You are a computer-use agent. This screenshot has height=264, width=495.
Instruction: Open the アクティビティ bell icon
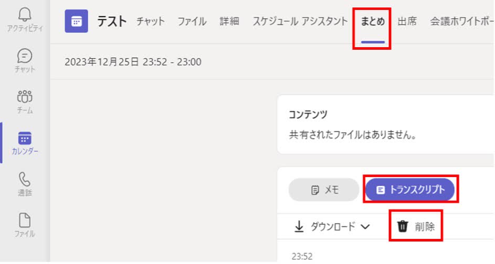click(x=25, y=15)
